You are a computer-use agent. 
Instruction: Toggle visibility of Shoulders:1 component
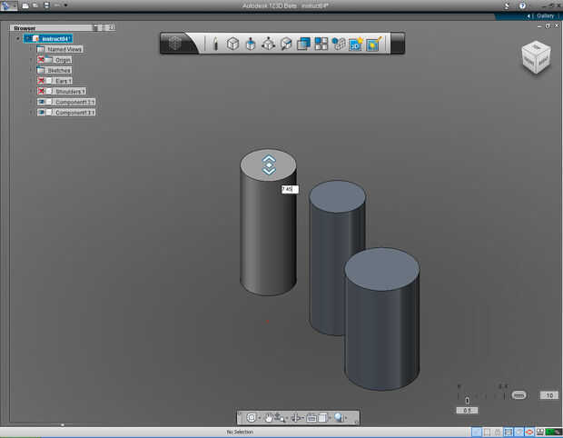pyautogui.click(x=42, y=91)
